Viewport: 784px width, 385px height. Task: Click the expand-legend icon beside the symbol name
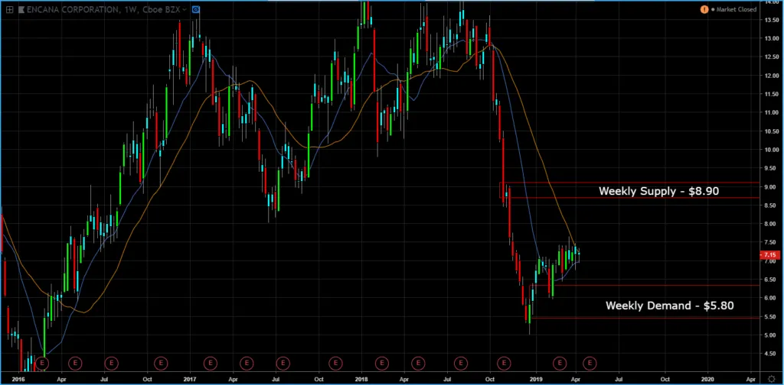click(9, 9)
